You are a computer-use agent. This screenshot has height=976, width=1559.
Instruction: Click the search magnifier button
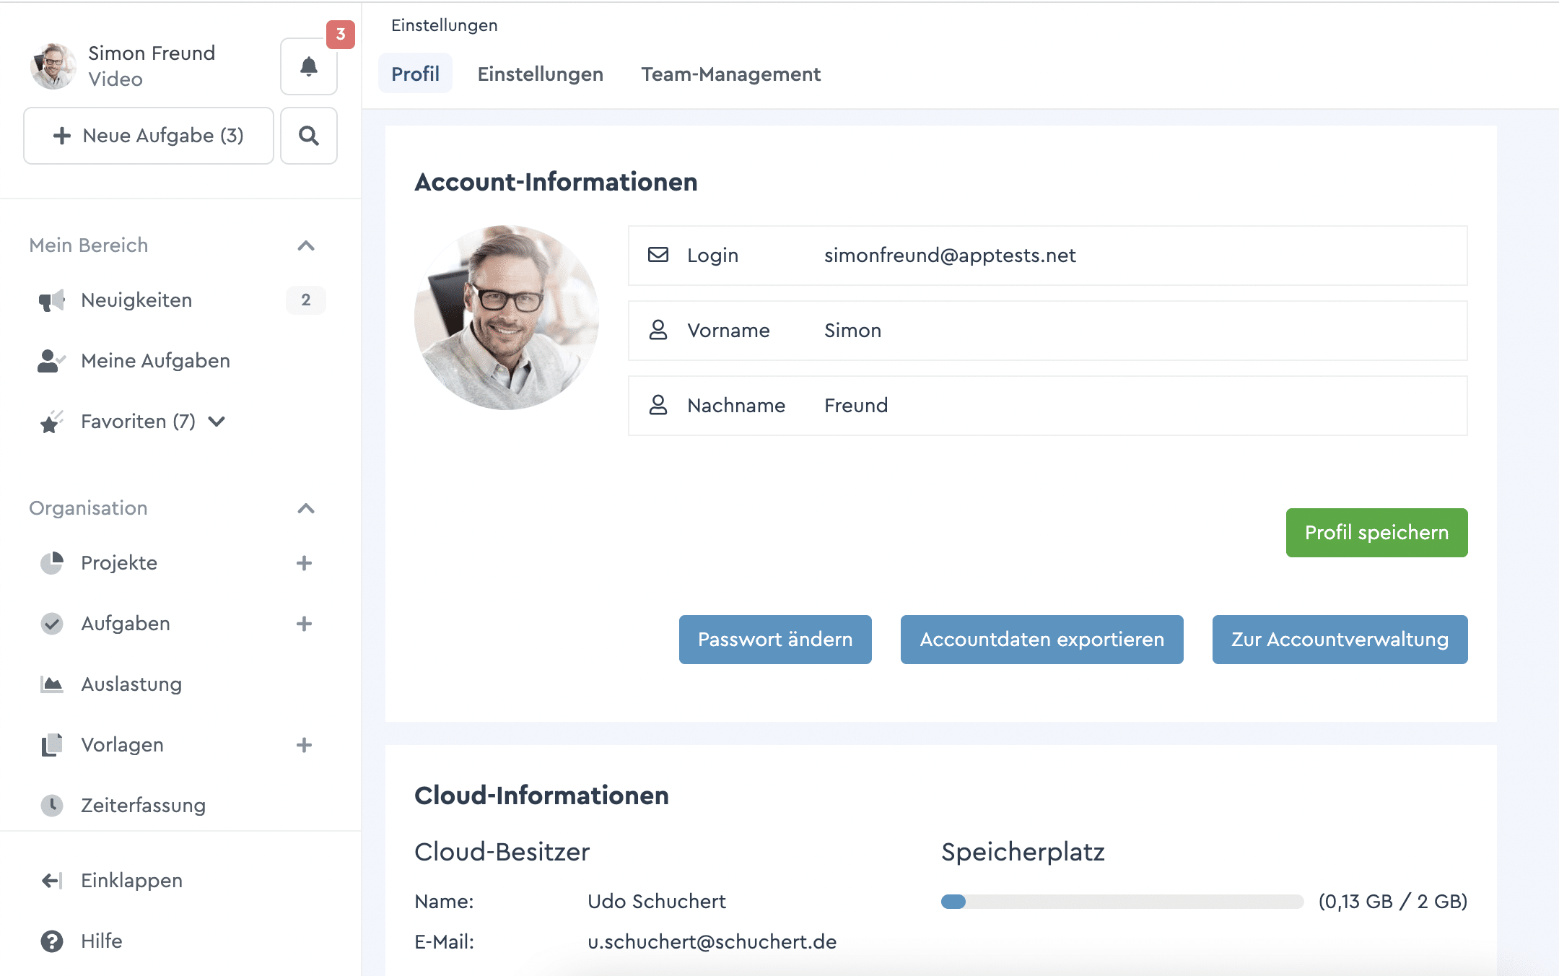coord(308,136)
